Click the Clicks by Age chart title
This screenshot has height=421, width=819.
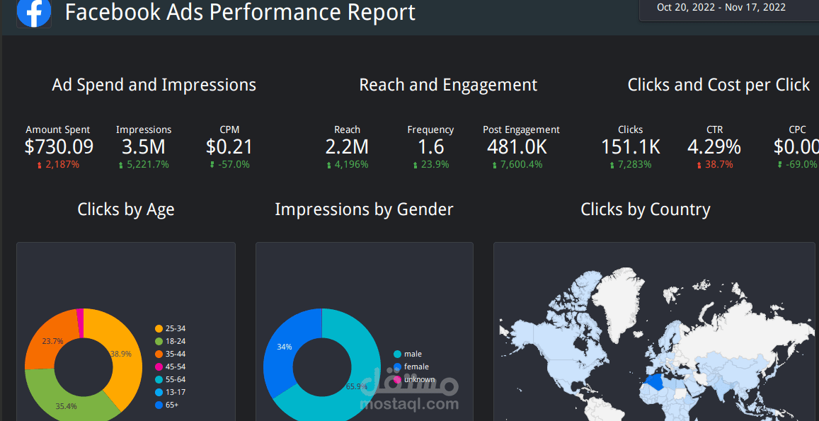(x=126, y=209)
